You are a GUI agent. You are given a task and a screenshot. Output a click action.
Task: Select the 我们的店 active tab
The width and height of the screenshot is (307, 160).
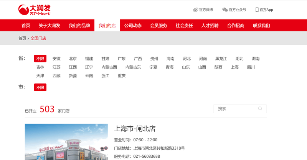click(107, 26)
